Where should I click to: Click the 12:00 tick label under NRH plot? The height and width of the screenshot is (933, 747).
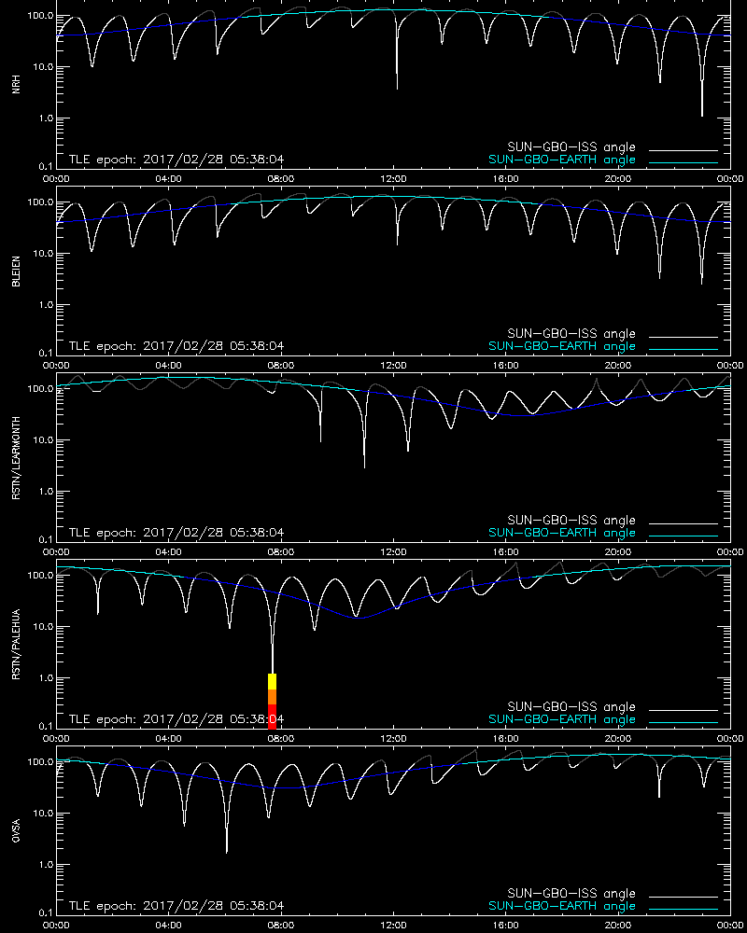coord(393,178)
